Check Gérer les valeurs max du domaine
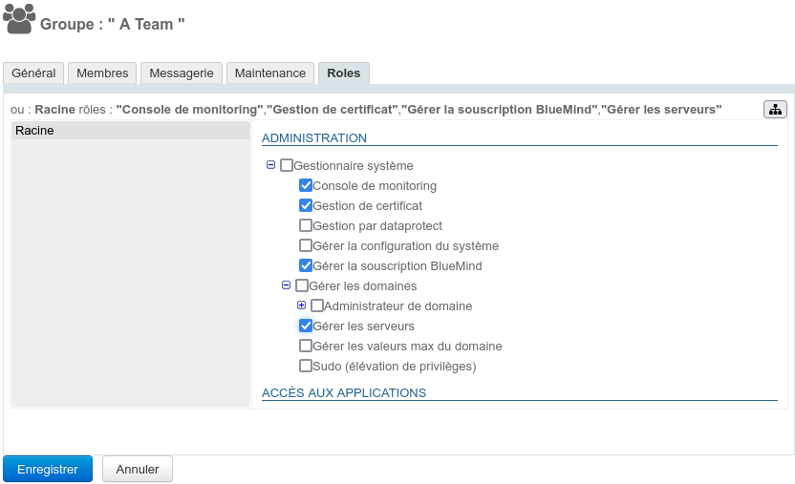Image resolution: width=795 pixels, height=484 pixels. (306, 346)
